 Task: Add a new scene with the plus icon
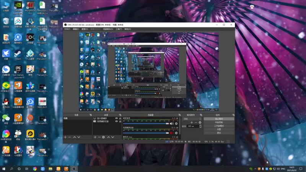65,137
